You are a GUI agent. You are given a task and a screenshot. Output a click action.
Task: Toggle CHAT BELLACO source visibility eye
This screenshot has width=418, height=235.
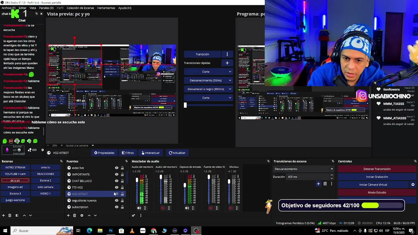117,181
